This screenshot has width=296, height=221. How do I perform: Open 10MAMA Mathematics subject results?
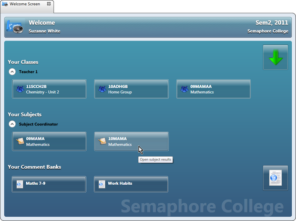(132, 141)
